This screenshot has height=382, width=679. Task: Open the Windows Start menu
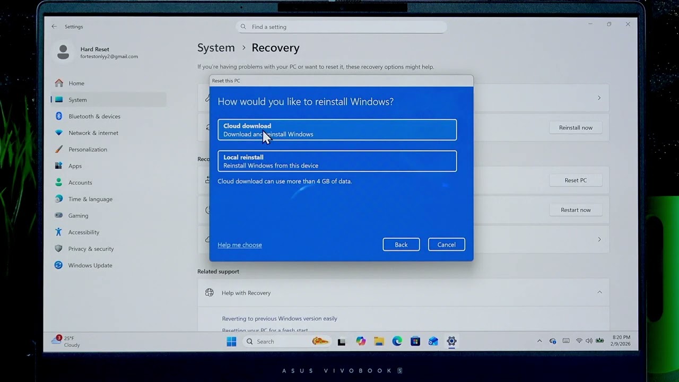point(232,342)
